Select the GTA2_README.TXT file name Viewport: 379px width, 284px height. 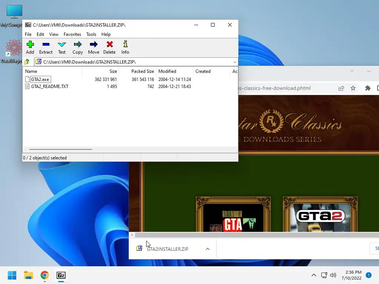click(x=50, y=87)
